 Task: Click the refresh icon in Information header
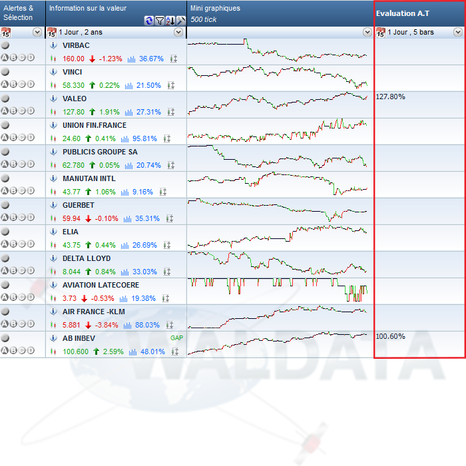pos(149,21)
